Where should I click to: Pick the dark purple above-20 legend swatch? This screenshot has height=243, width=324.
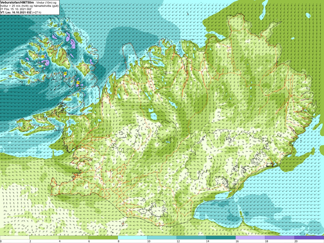(x=309, y=238)
